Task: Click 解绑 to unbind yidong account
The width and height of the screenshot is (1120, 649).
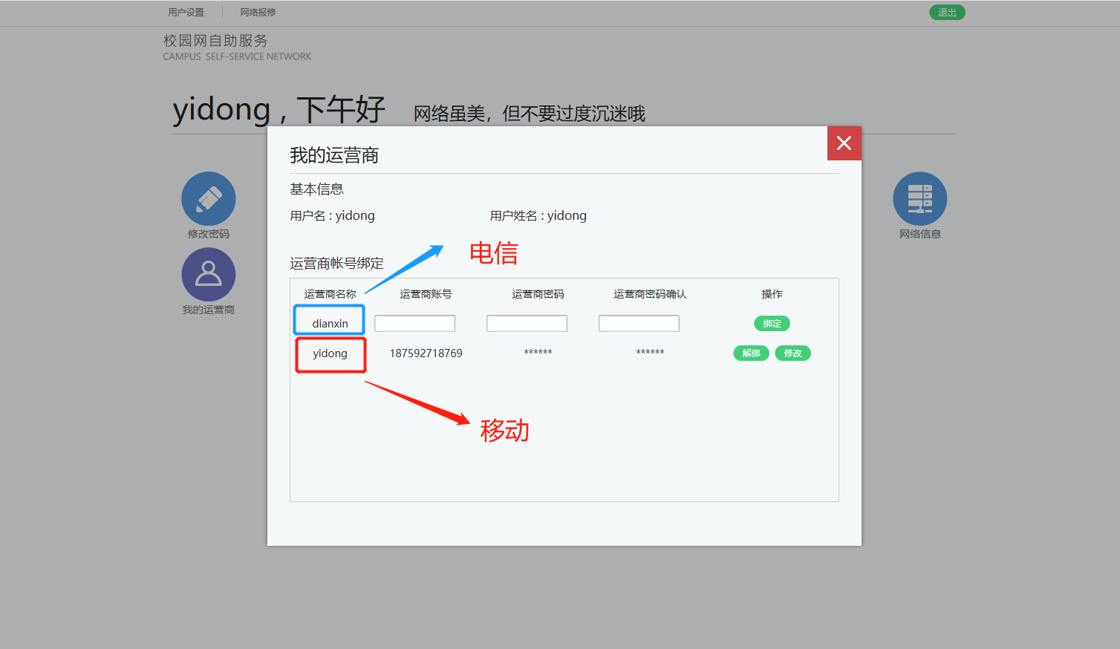Action: pyautogui.click(x=751, y=353)
